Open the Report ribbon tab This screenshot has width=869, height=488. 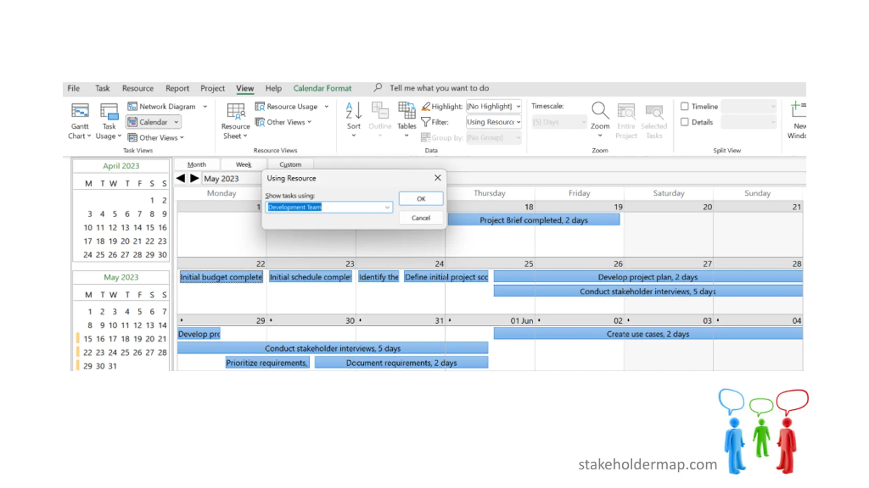click(177, 88)
